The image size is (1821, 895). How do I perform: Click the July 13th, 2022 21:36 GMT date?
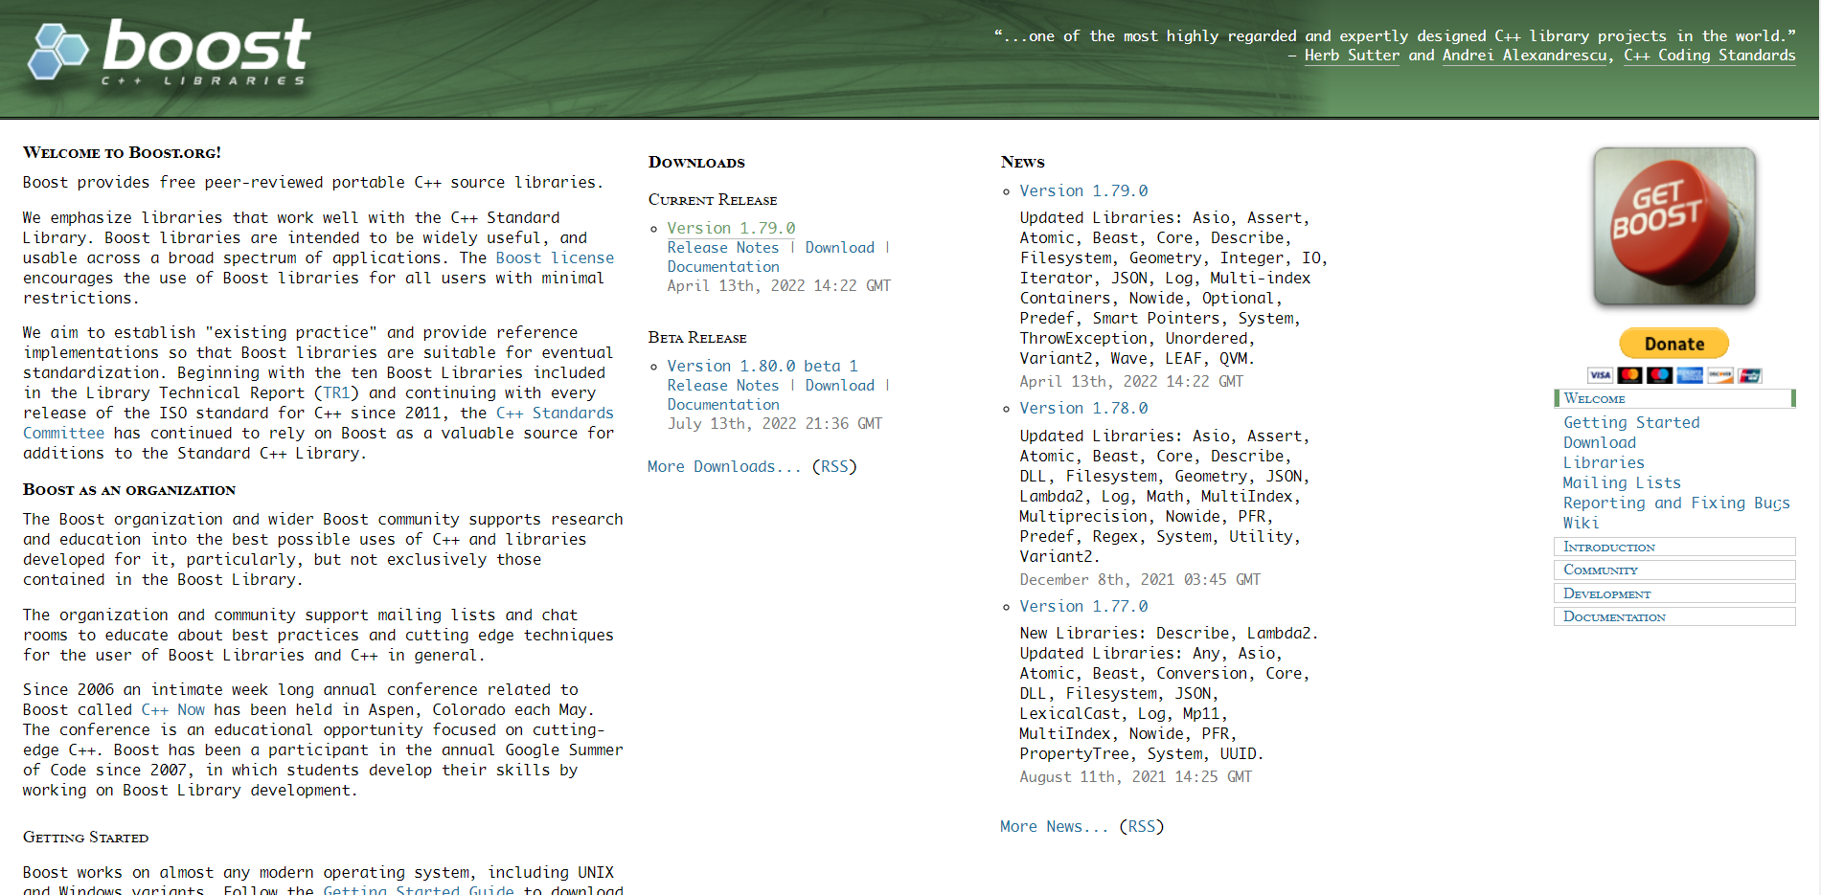point(775,424)
